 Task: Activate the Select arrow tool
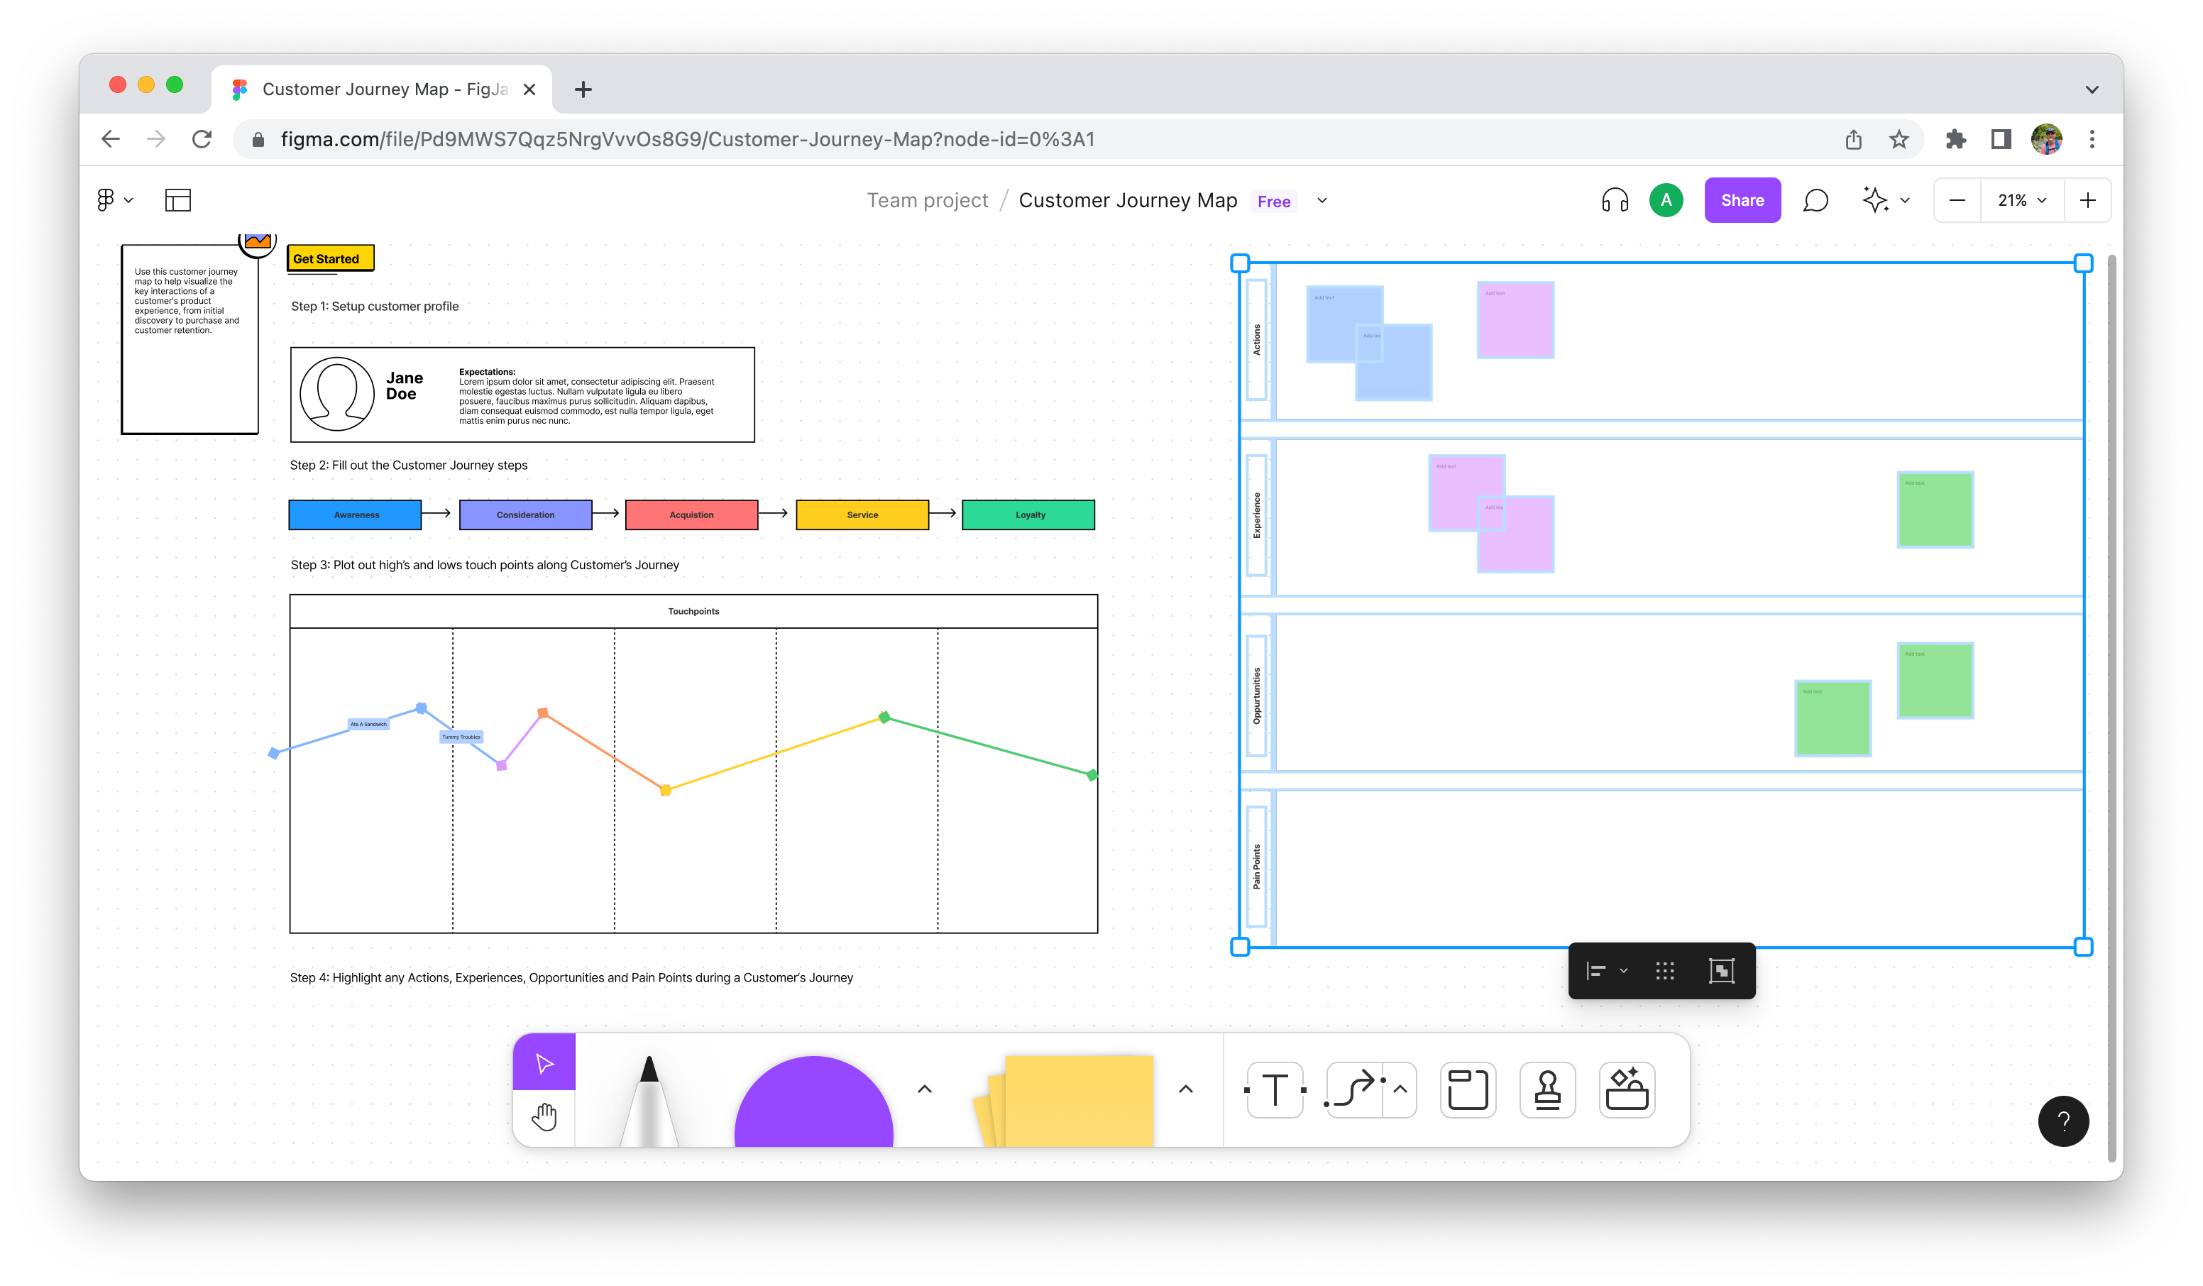544,1062
